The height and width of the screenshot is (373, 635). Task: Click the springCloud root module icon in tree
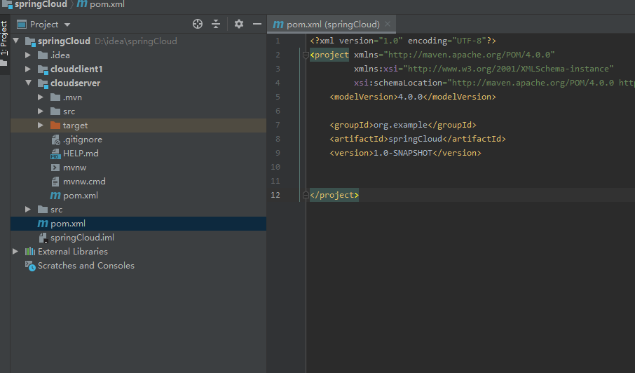tap(30, 41)
